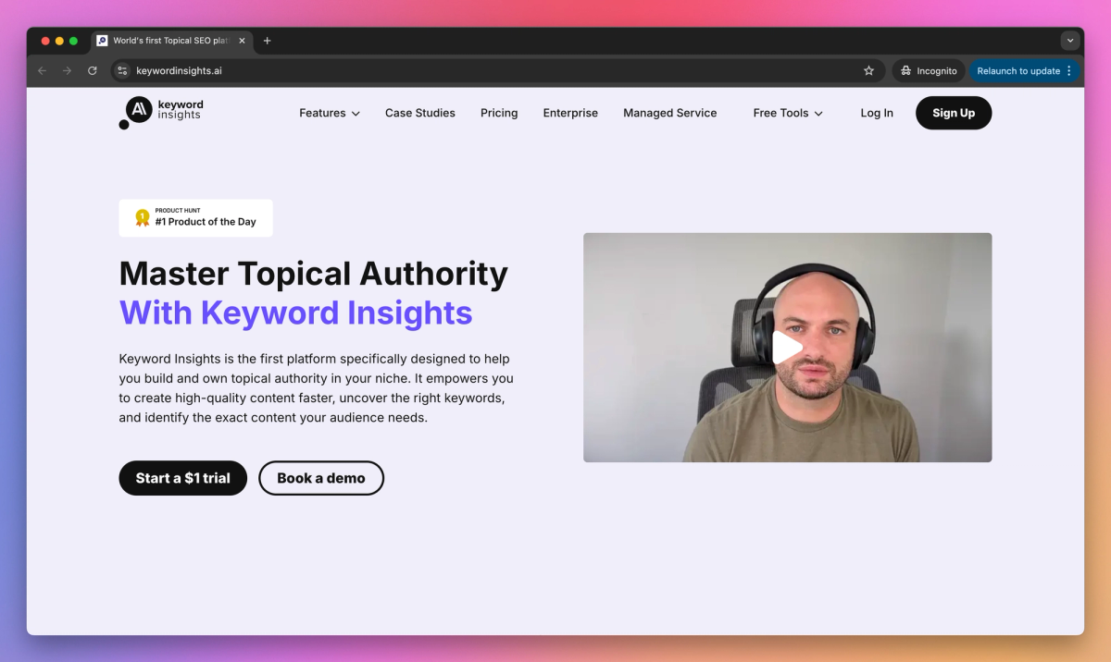Reload the current page
The image size is (1111, 662).
tap(93, 70)
